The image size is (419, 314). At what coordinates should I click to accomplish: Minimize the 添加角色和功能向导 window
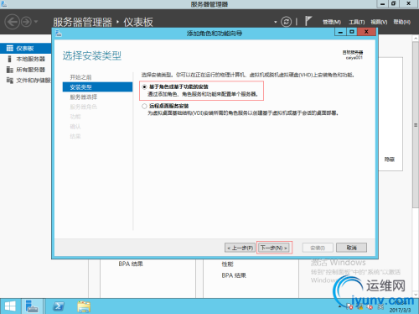[x=340, y=32]
